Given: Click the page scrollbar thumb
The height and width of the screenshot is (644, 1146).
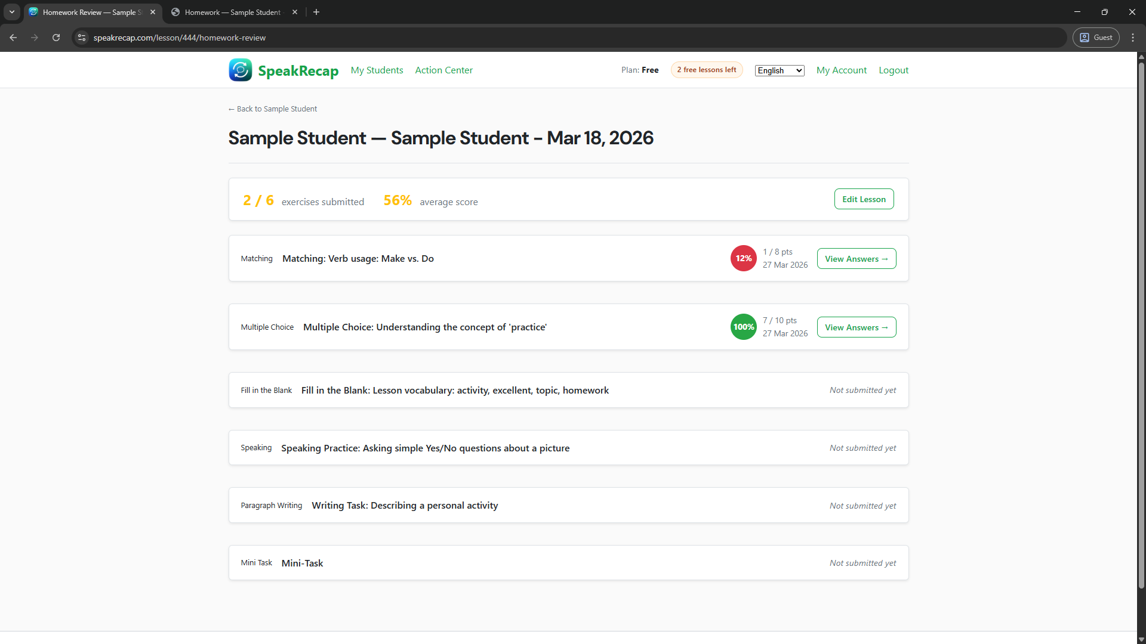Looking at the screenshot, I should click(x=1141, y=325).
